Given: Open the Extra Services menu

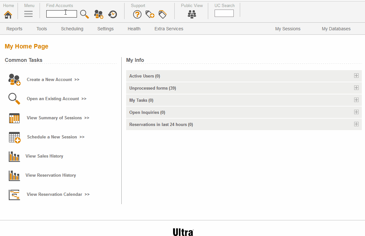Looking at the screenshot, I should click(169, 29).
